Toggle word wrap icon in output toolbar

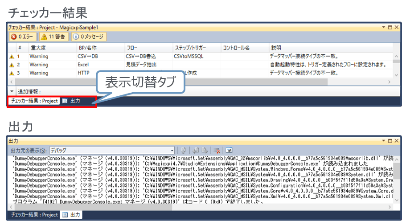click(x=229, y=150)
